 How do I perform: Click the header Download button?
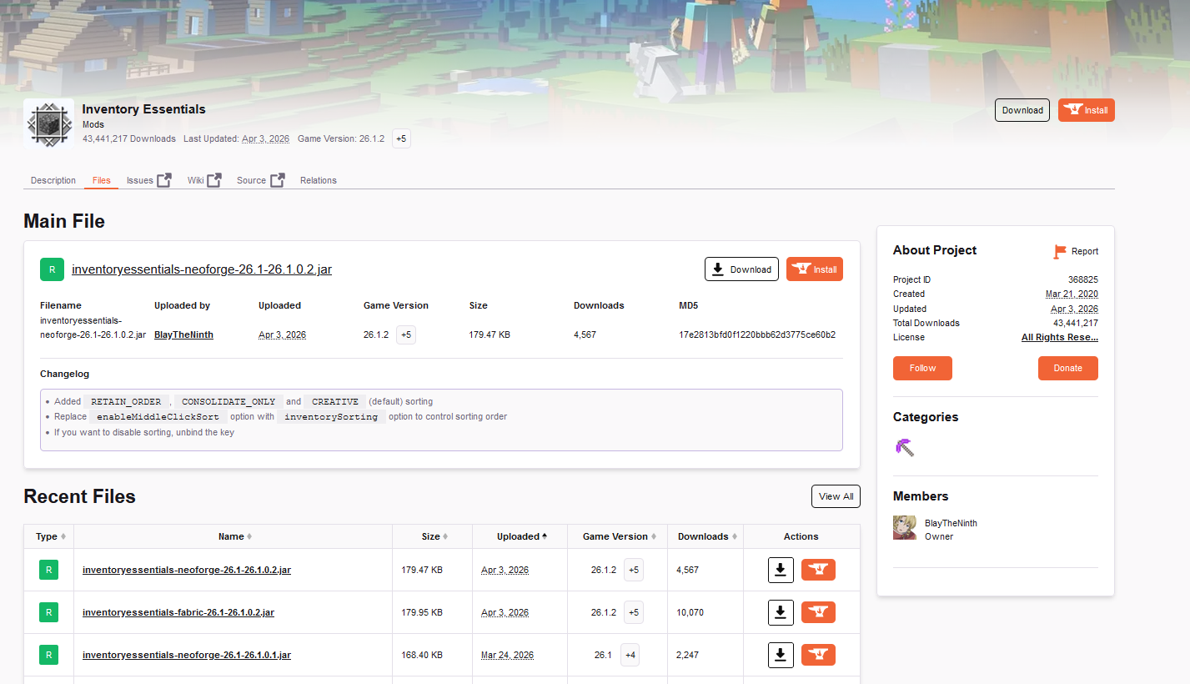pos(1022,110)
